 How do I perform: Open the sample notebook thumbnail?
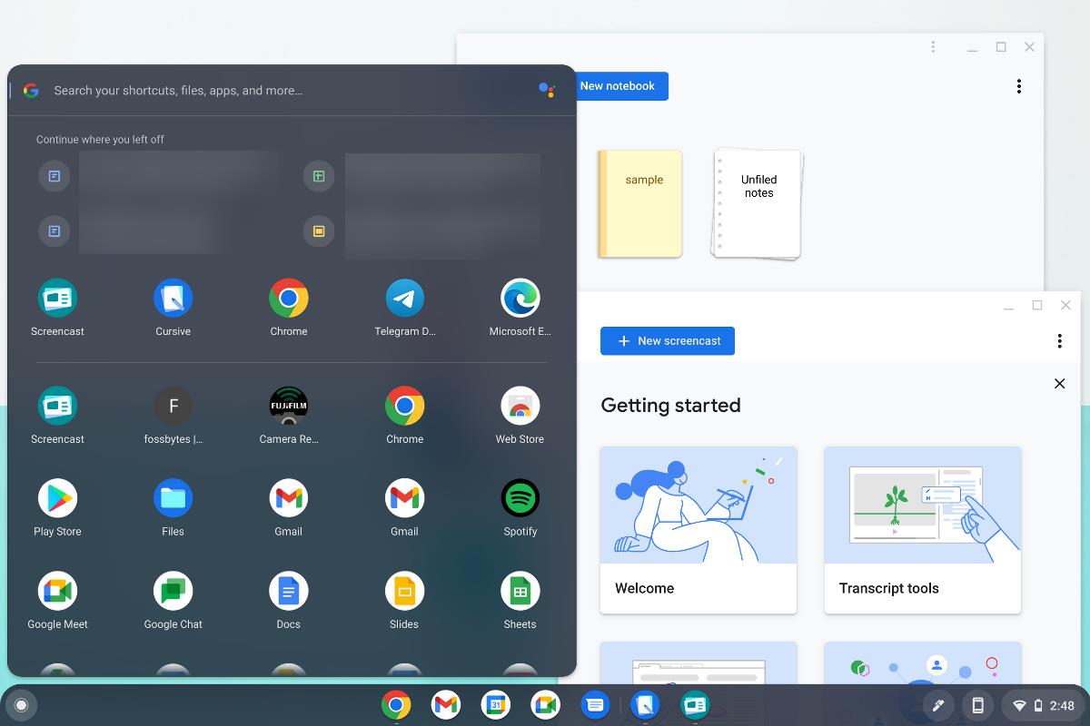point(640,204)
